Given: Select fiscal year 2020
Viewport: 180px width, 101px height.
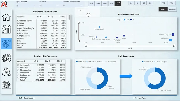Looking at the screenshot, I should point(105,4).
